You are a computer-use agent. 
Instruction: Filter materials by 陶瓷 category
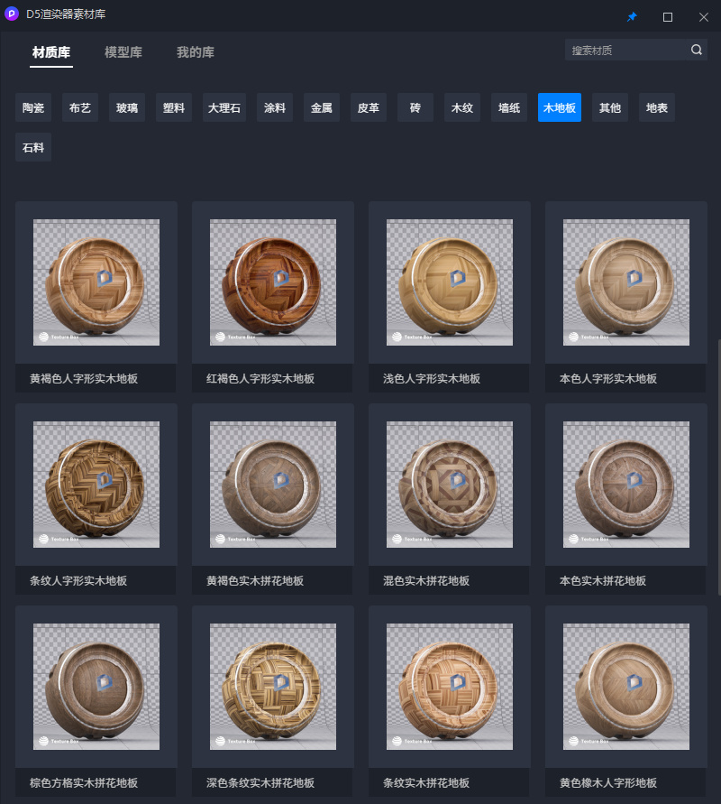click(33, 107)
